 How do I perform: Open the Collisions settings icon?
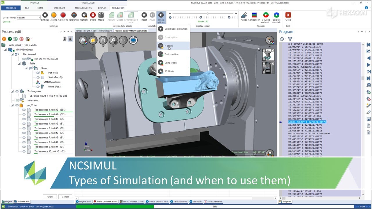(x=63, y=15)
